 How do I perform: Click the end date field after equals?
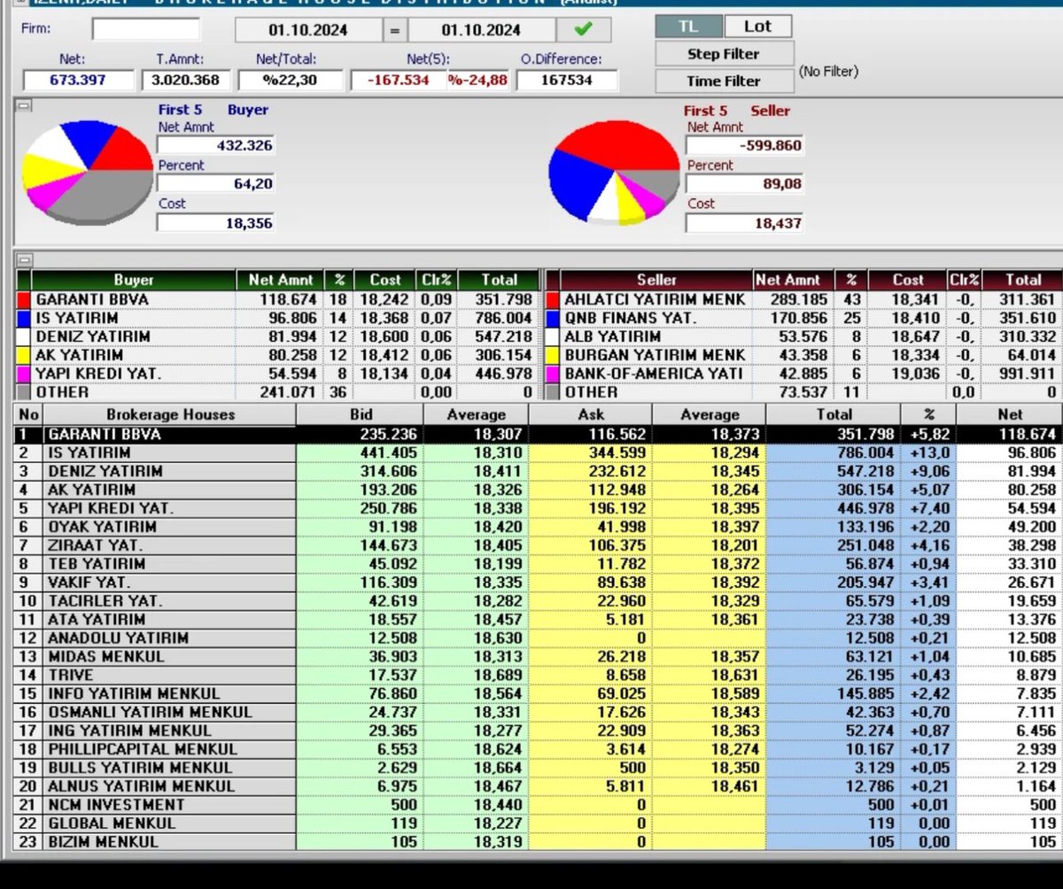[x=481, y=30]
